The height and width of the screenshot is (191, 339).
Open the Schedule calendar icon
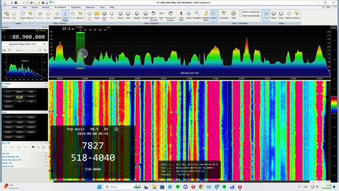point(224,15)
